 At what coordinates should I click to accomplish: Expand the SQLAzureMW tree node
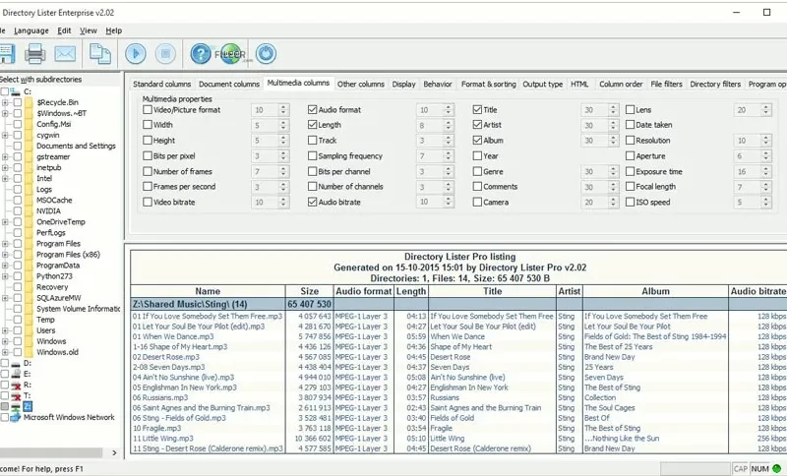coord(5,298)
